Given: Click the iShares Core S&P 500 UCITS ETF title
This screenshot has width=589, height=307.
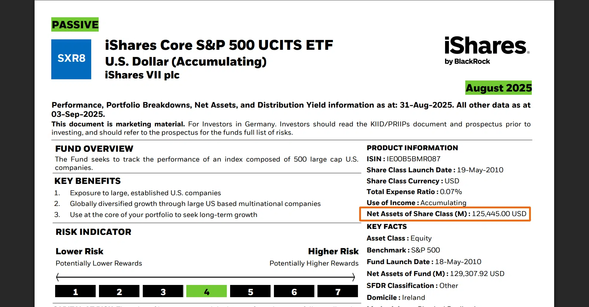Looking at the screenshot, I should [219, 45].
